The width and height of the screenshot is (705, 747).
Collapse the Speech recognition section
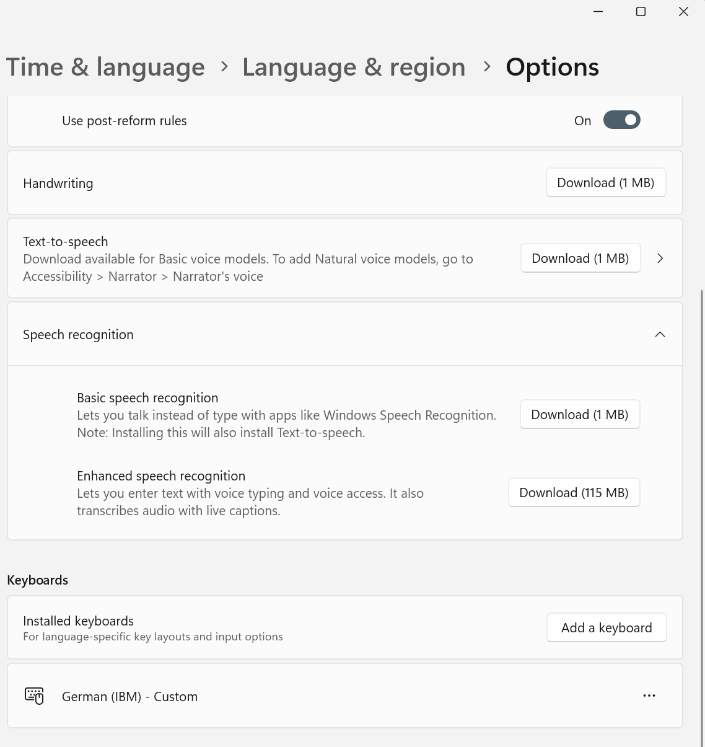click(660, 335)
